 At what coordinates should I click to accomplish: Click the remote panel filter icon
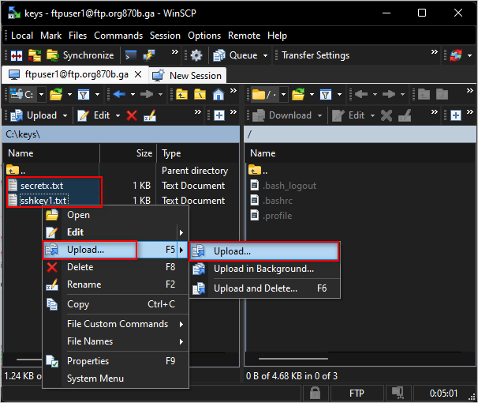(x=326, y=94)
